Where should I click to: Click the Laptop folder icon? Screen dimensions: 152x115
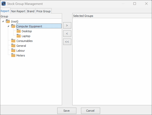(x=18, y=36)
